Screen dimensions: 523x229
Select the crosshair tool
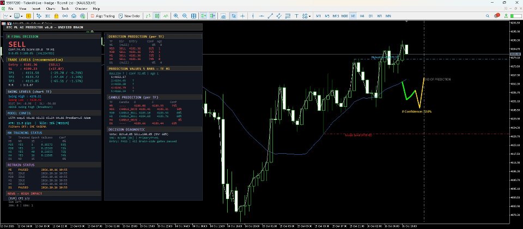pos(242,16)
